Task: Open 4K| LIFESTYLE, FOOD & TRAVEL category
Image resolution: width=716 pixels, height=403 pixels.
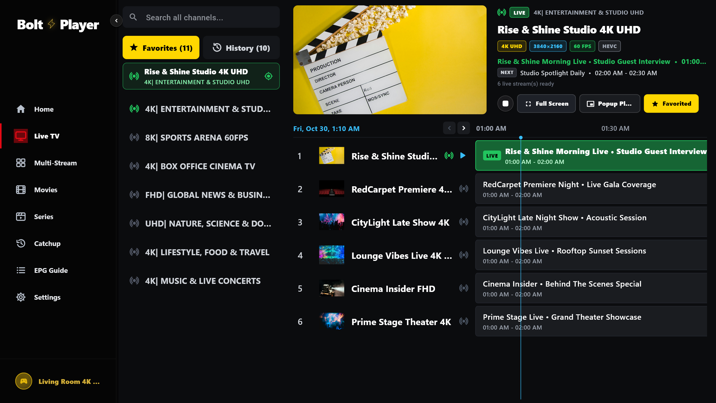Action: coord(201,252)
